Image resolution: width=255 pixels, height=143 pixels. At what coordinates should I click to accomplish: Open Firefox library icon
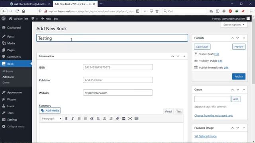click(x=211, y=11)
